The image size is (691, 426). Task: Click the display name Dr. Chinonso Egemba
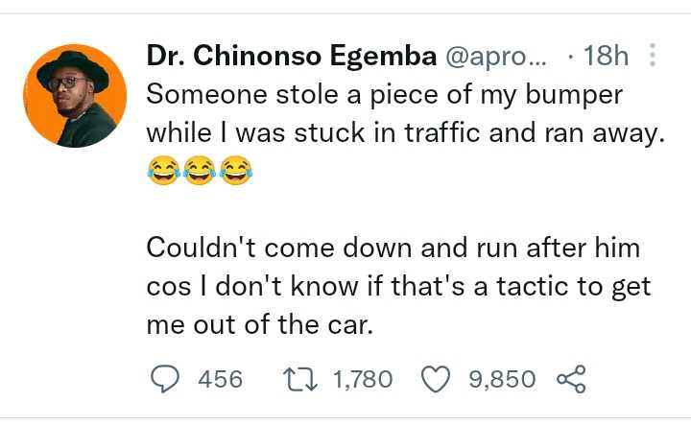click(290, 58)
